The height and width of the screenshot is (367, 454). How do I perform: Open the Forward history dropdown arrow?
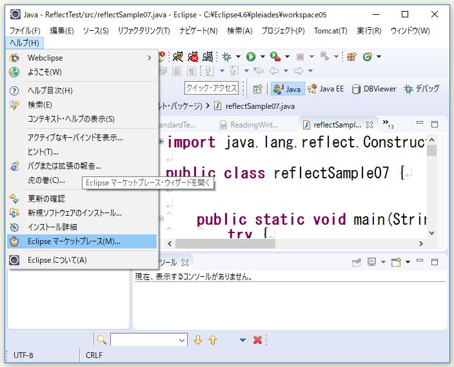[x=310, y=71]
